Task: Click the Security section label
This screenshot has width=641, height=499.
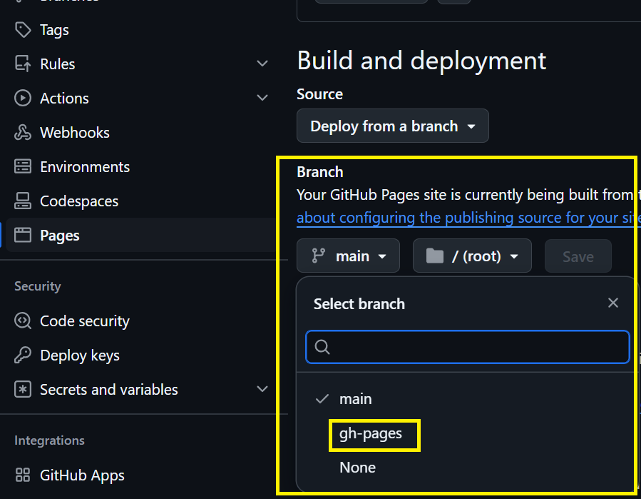Action: [38, 286]
